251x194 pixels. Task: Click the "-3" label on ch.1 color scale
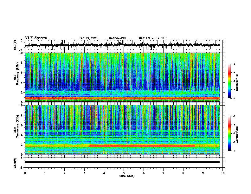[x=234, y=64]
